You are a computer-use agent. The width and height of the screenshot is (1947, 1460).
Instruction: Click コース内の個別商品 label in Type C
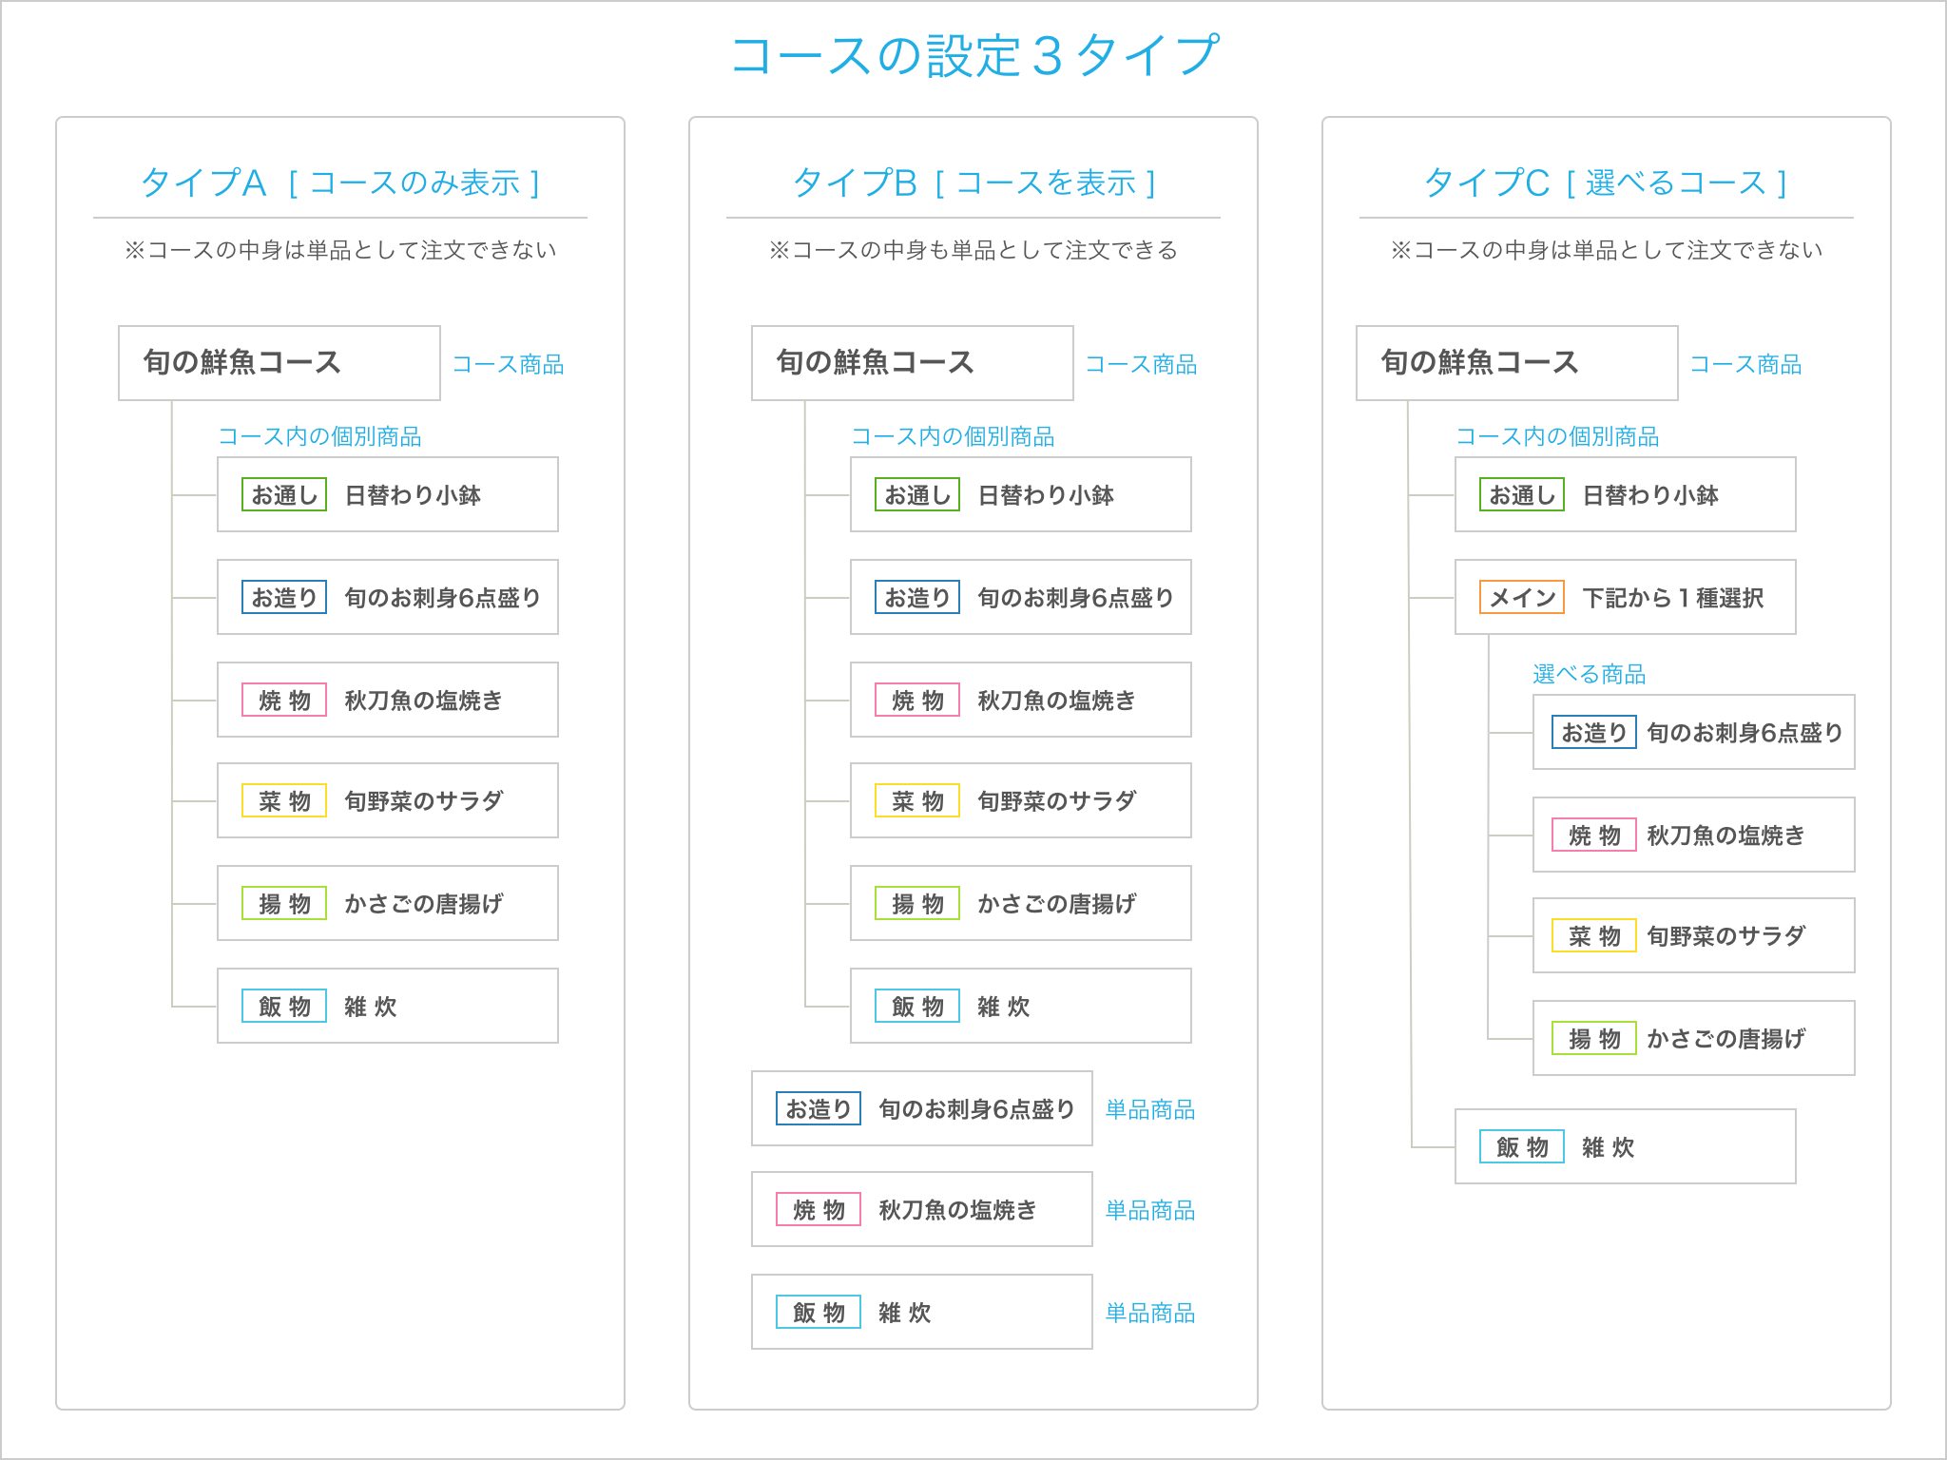(1557, 436)
